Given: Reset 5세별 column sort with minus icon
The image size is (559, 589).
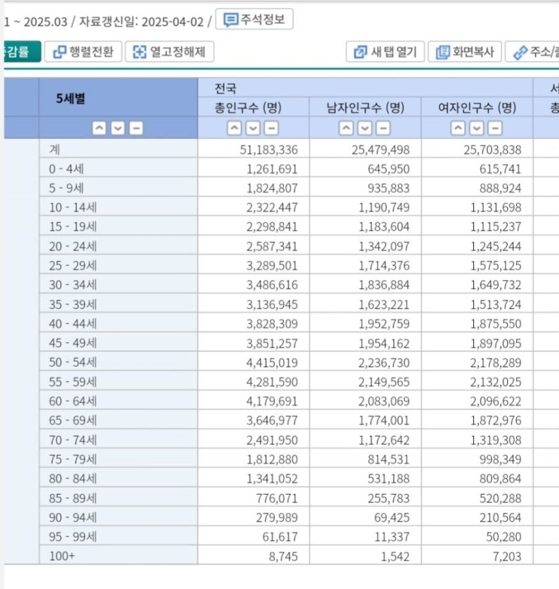Looking at the screenshot, I should [x=135, y=129].
